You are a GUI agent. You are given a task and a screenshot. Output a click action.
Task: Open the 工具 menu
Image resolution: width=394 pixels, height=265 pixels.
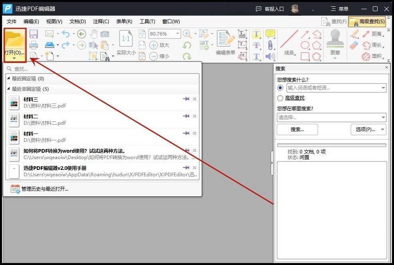pyautogui.click(x=147, y=22)
